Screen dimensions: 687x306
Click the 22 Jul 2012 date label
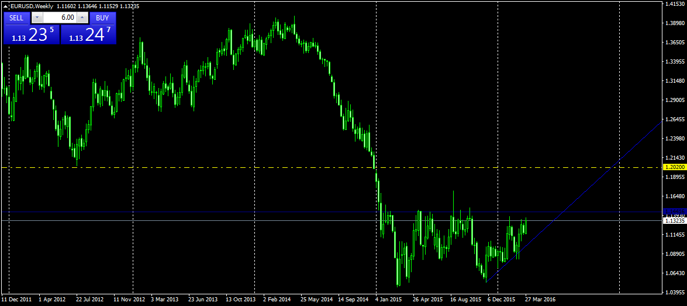(x=89, y=300)
